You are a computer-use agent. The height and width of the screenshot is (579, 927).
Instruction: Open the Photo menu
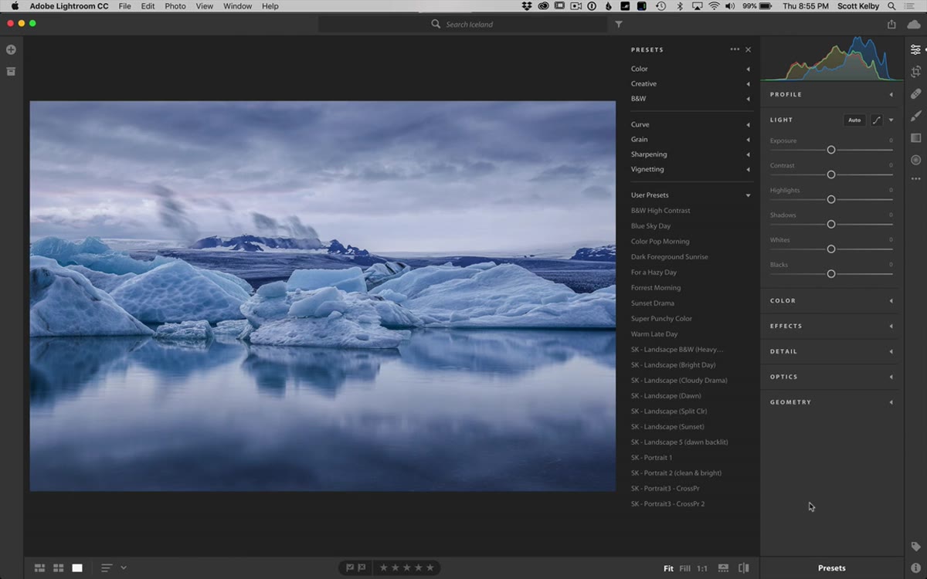click(175, 6)
